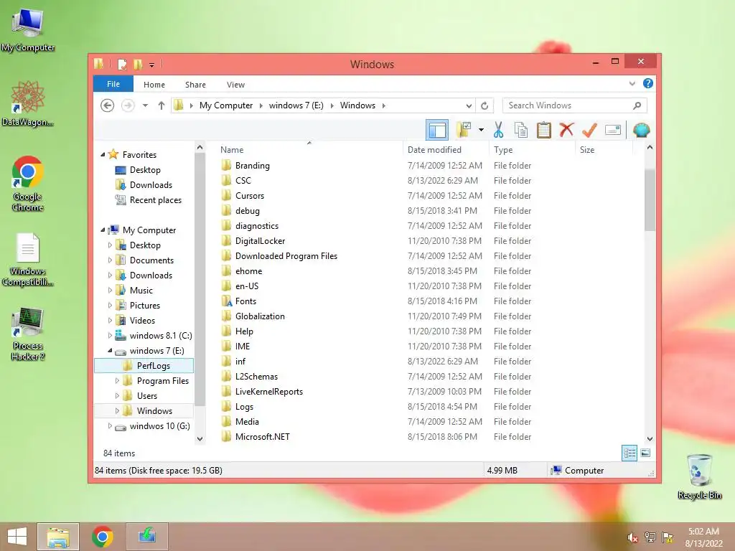Open the Share ribbon tab
Image resolution: width=735 pixels, height=551 pixels.
[195, 85]
